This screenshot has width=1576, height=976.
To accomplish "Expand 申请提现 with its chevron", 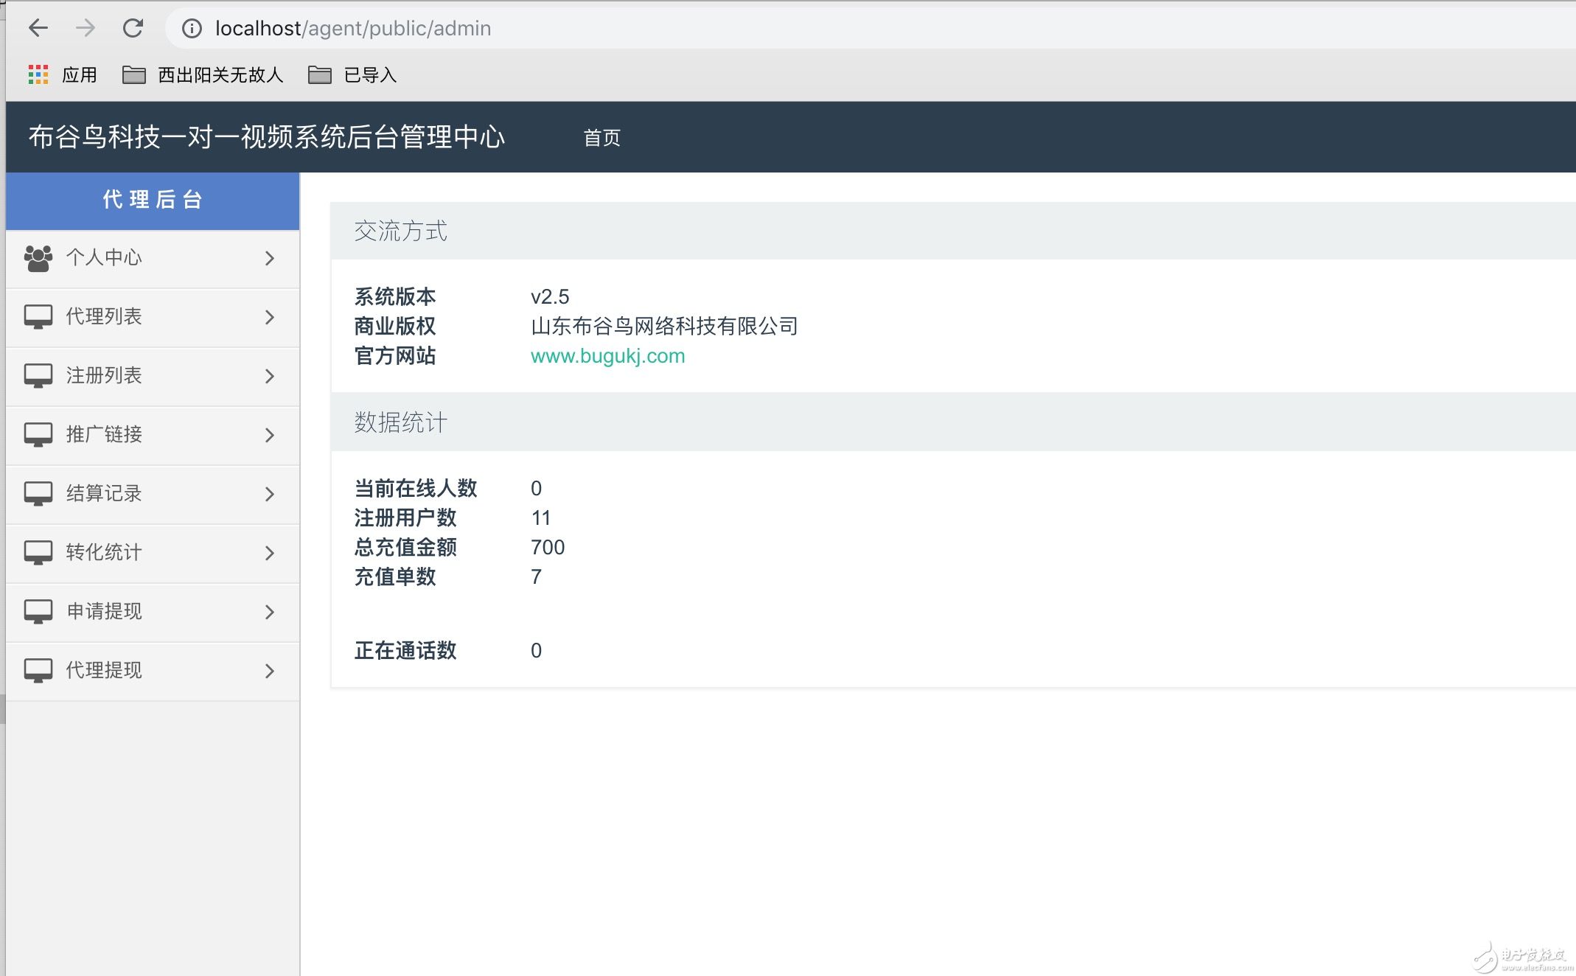I will pyautogui.click(x=270, y=612).
